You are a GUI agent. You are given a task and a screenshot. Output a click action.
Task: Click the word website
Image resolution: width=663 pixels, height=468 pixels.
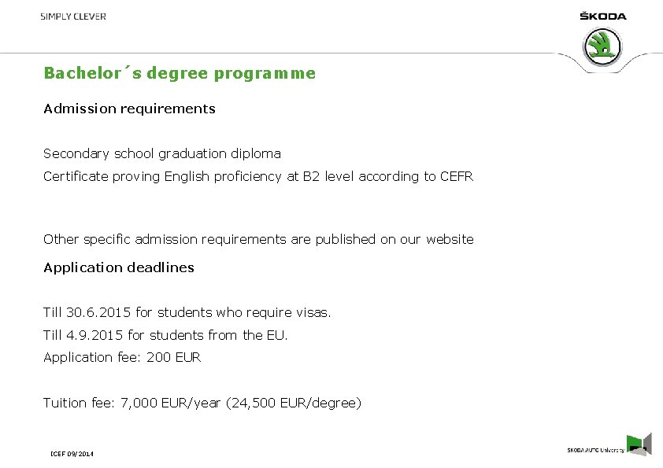tap(450, 239)
